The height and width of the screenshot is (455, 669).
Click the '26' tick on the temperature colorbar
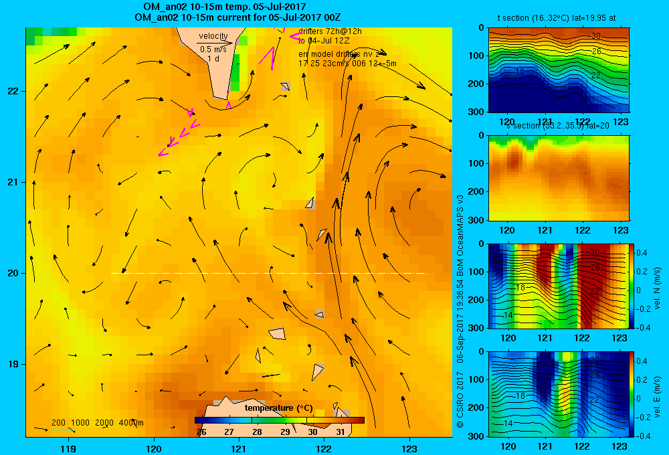tap(201, 432)
